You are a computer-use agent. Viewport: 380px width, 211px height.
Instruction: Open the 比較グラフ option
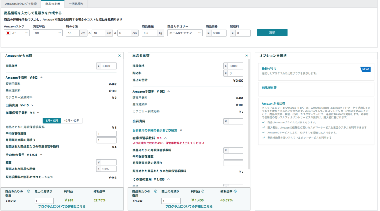[x=316, y=72]
